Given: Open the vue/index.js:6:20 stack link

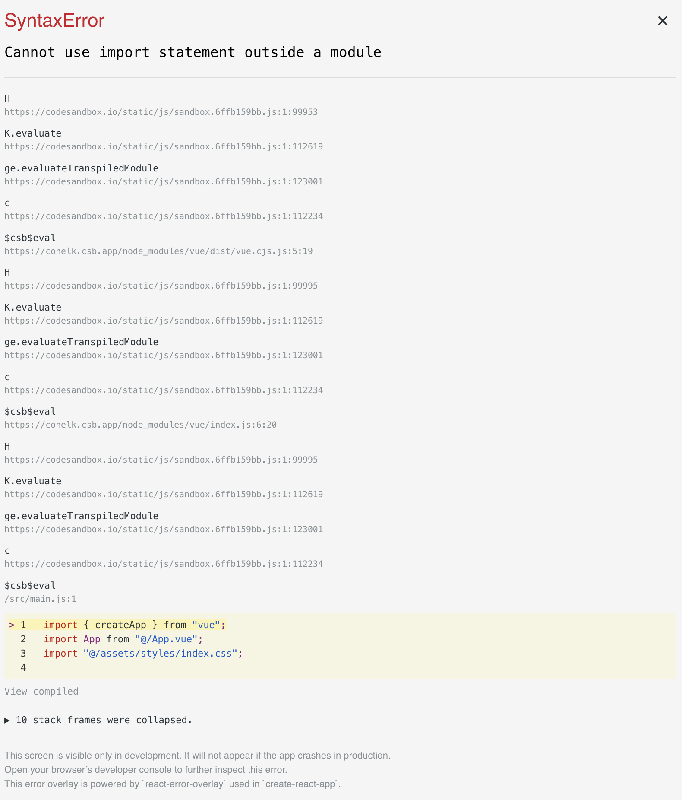Looking at the screenshot, I should 140,425.
